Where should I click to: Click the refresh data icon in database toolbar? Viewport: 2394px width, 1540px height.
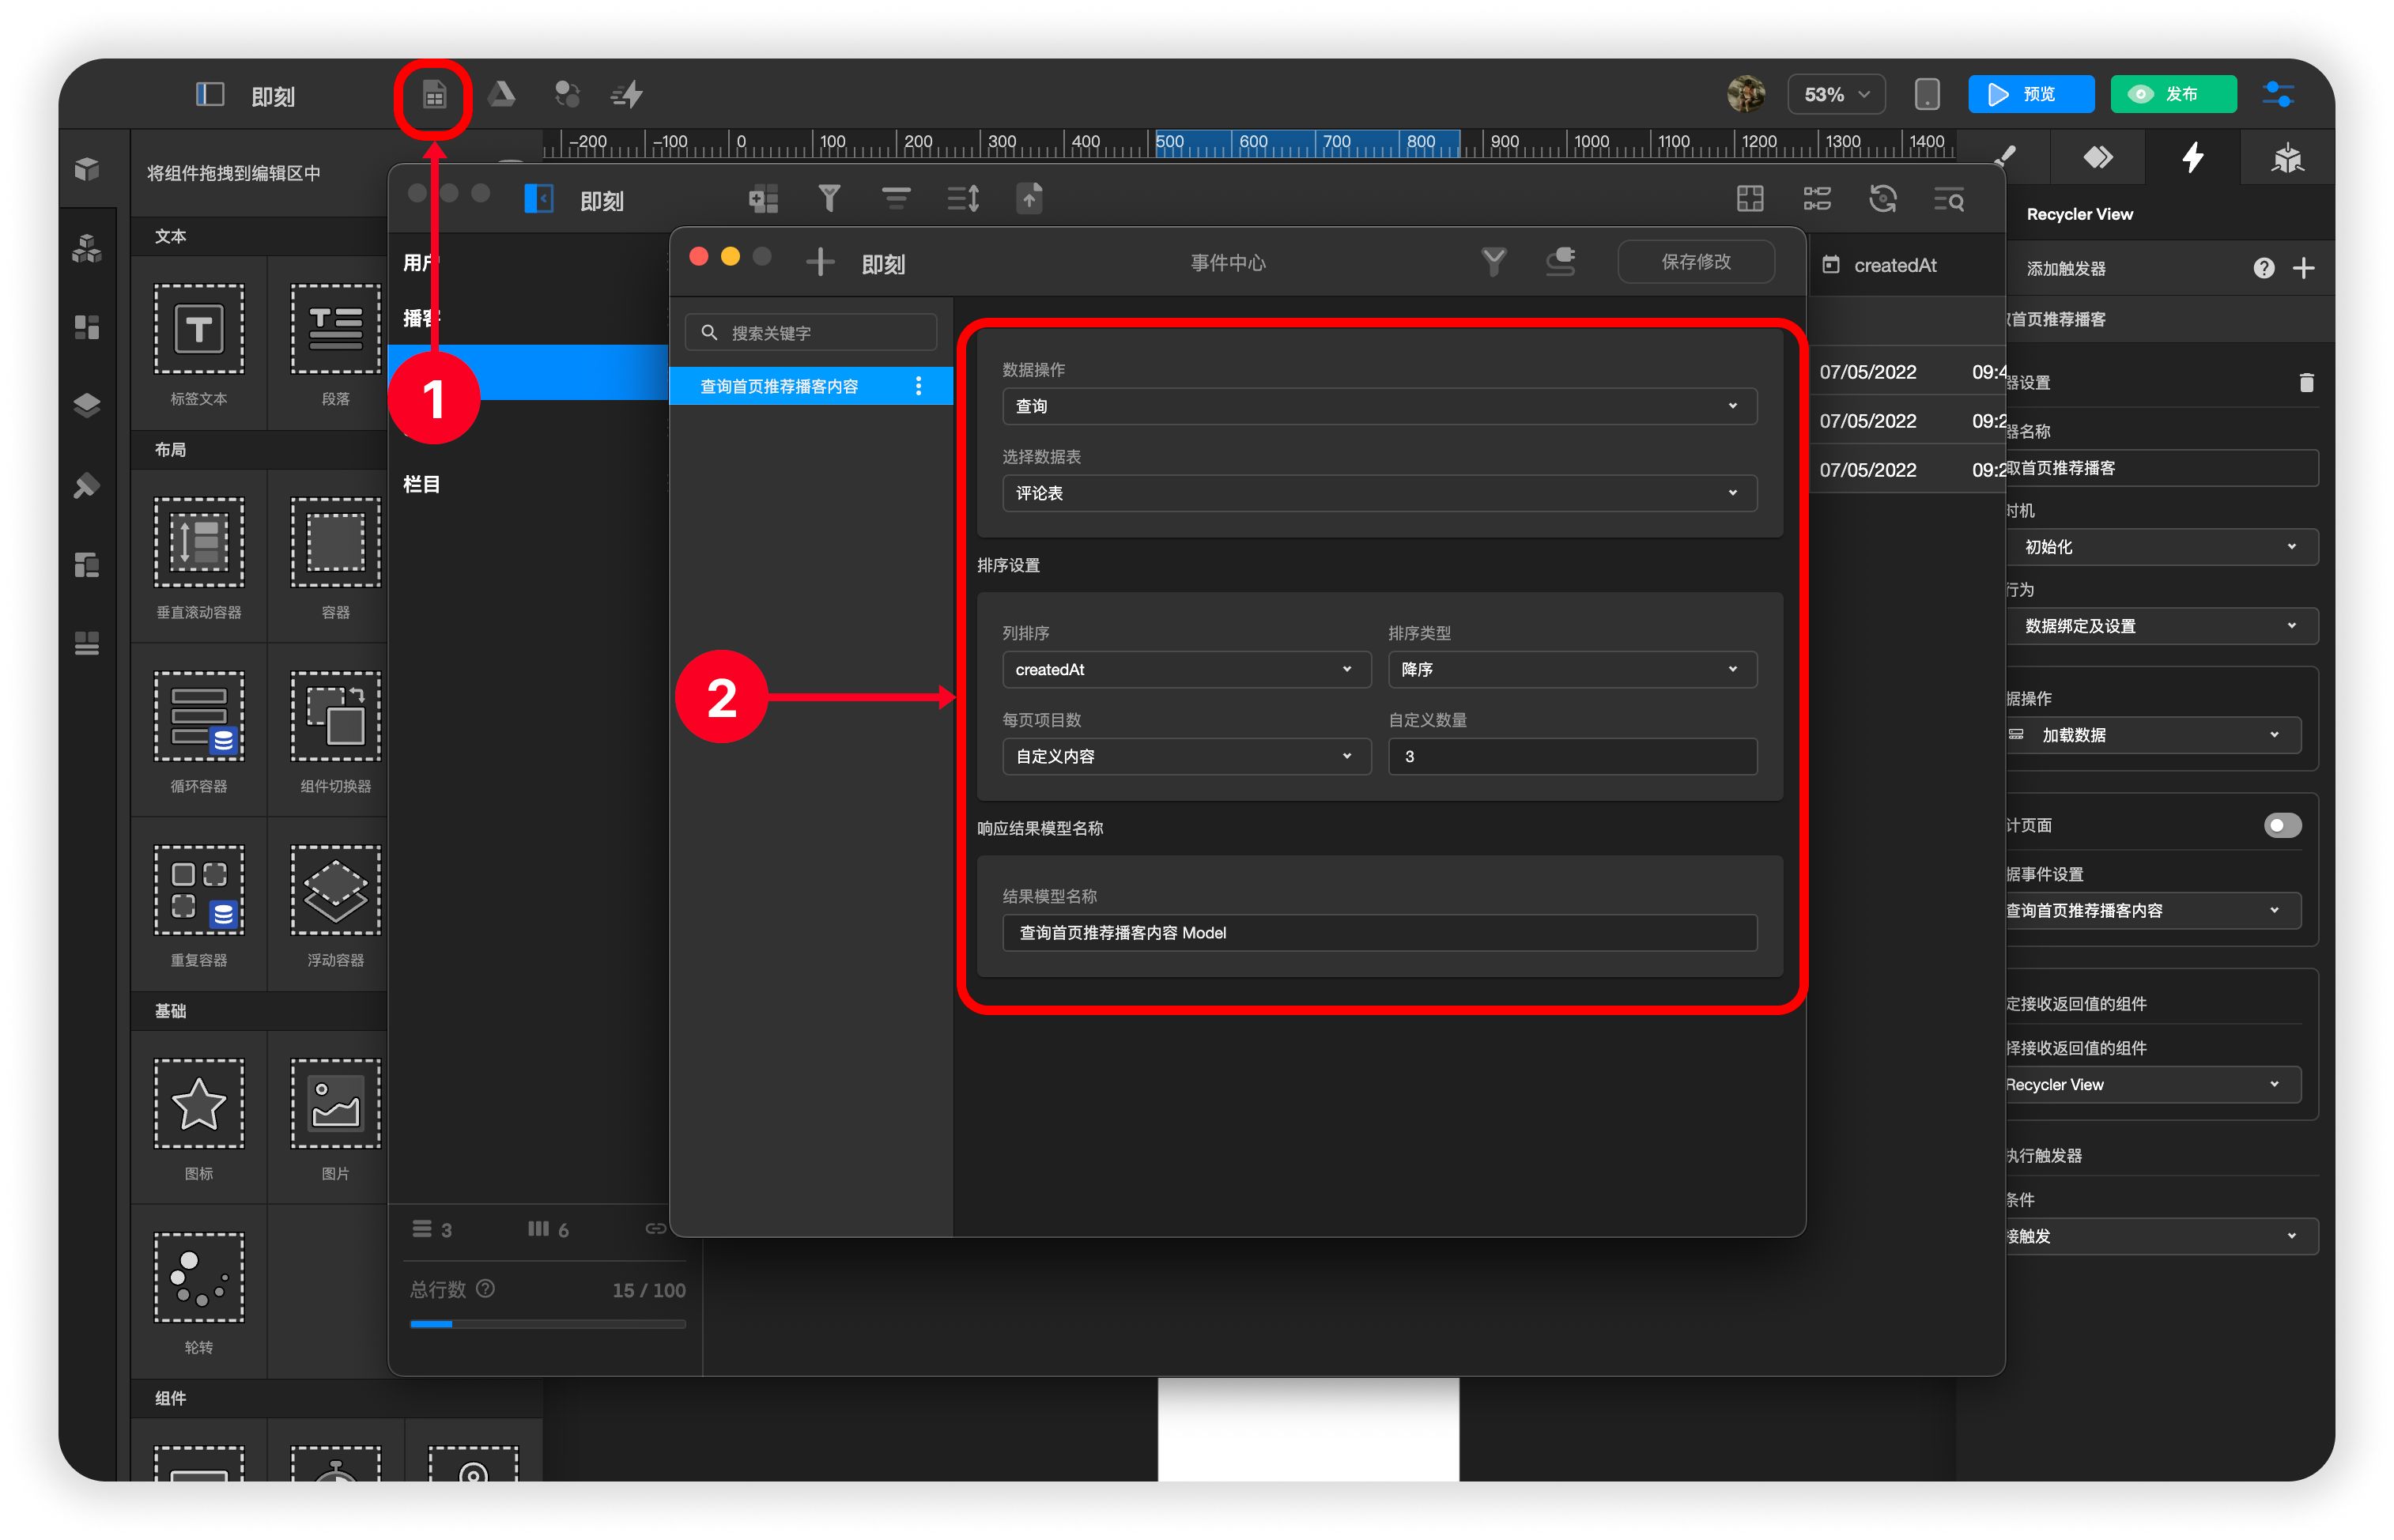1882,199
